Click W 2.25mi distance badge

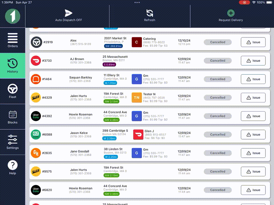click(111, 157)
